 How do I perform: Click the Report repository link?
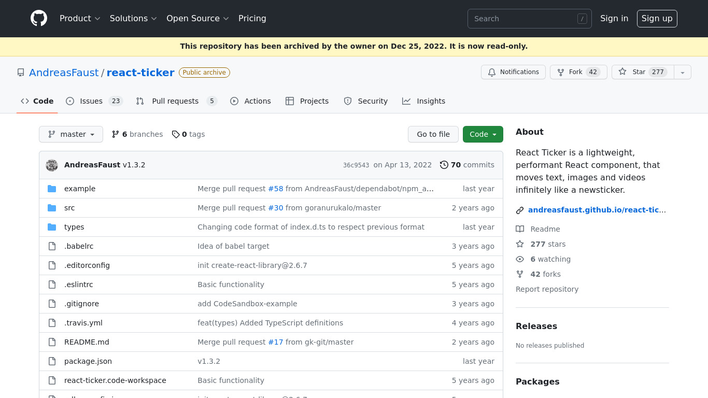click(x=547, y=289)
